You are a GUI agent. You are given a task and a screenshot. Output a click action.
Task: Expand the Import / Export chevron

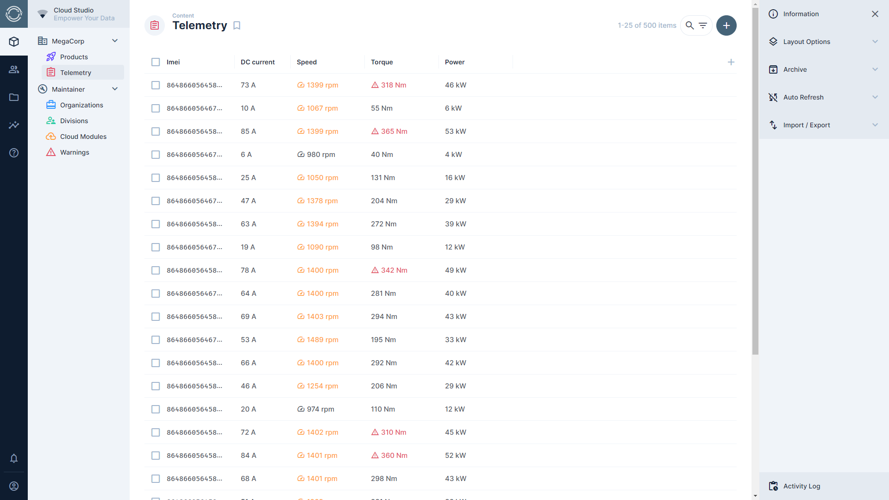pos(875,125)
